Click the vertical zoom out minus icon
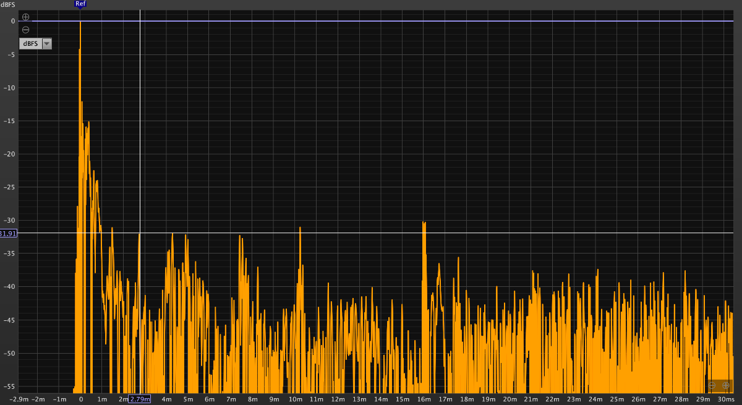Viewport: 742px width, 405px height. [25, 30]
